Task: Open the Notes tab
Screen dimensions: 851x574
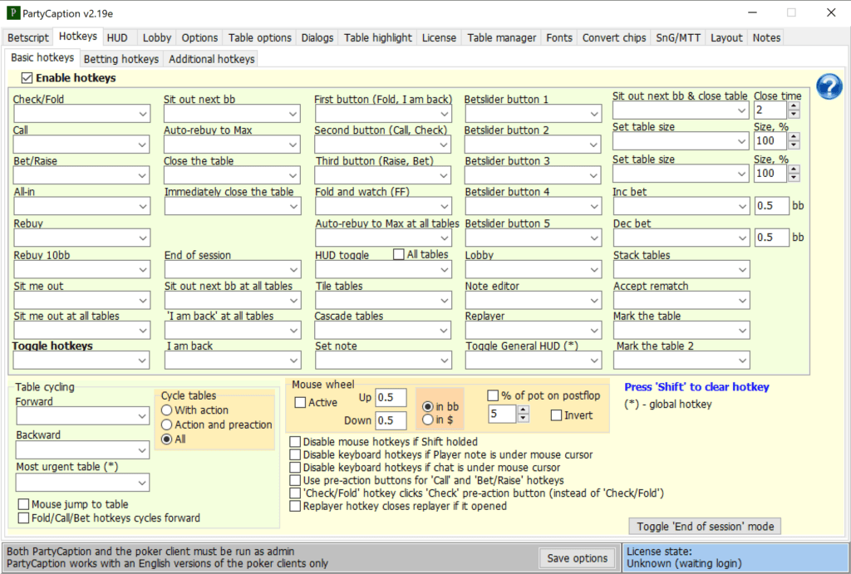Action: pos(766,38)
